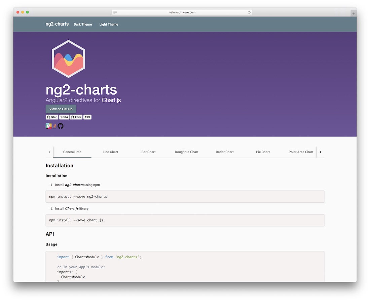Click the API heading

coord(50,234)
